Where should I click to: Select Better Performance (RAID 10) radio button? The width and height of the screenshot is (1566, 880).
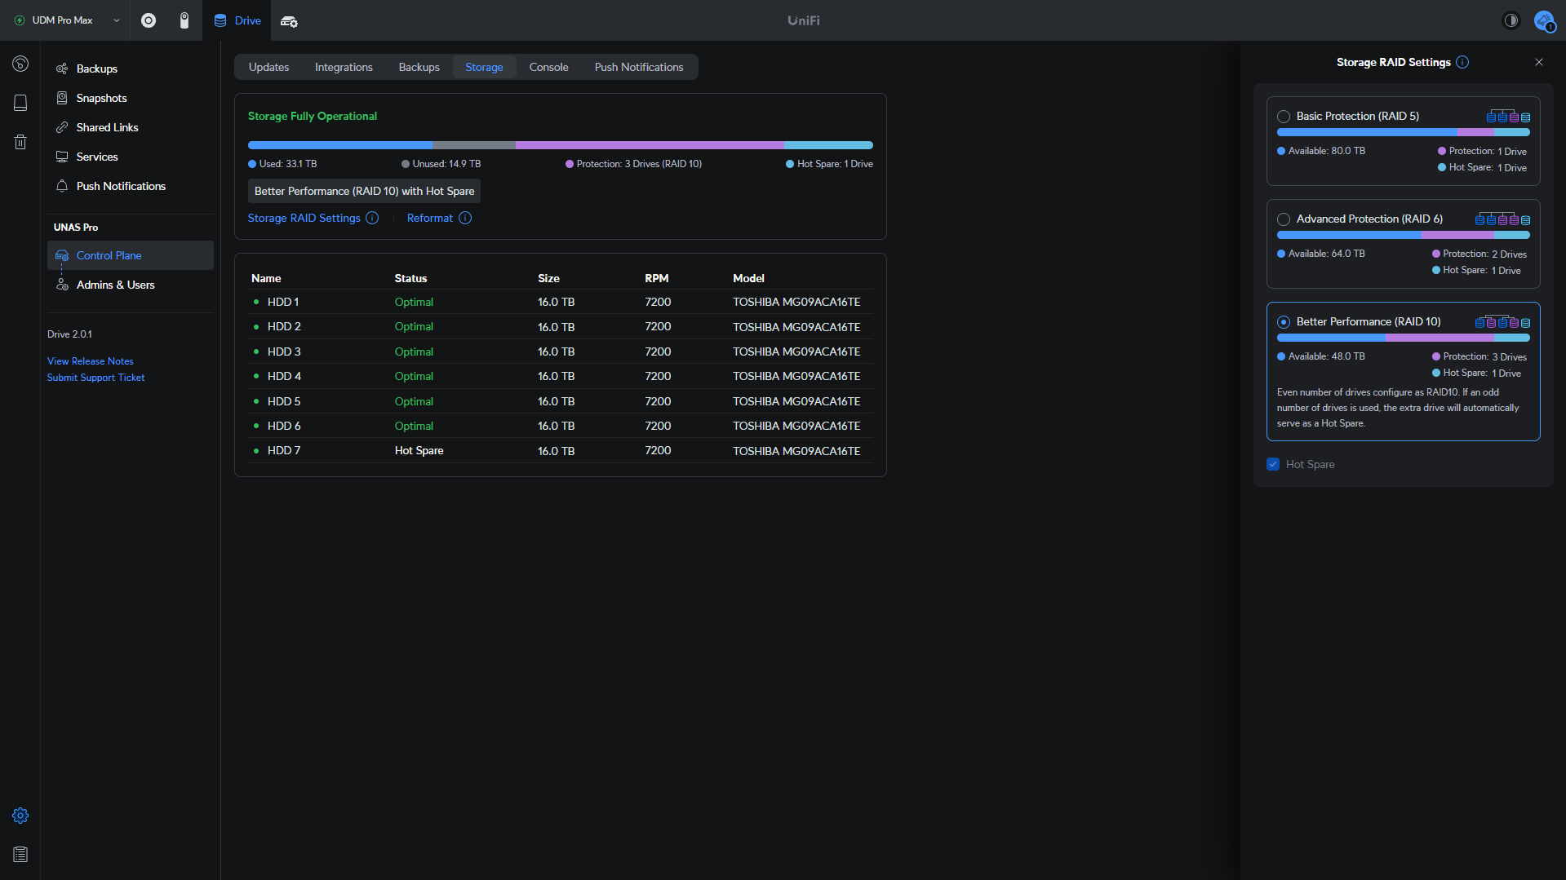1284,322
